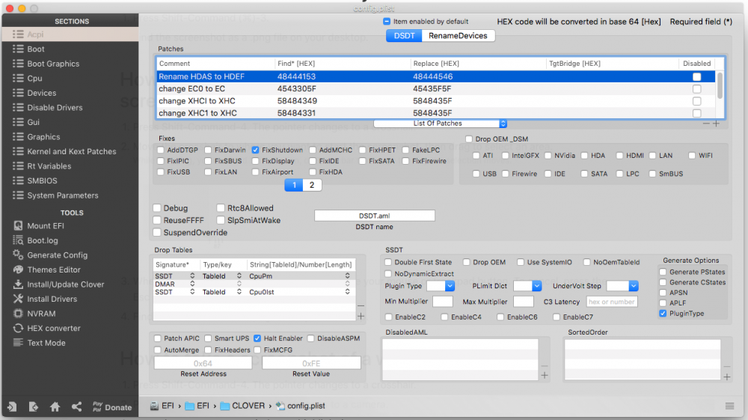This screenshot has width=748, height=420.
Task: Click the Min Multiplier field
Action: point(443,302)
